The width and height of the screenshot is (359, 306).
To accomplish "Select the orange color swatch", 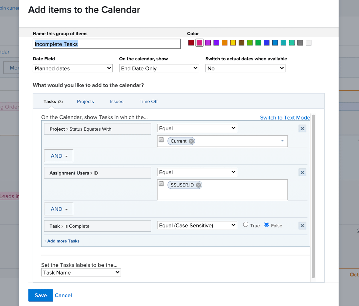I will [x=224, y=43].
